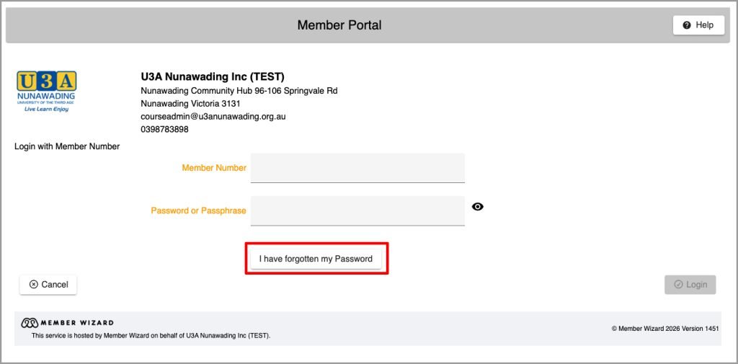Click the Member Portal header title
The width and height of the screenshot is (738, 364).
coord(339,25)
